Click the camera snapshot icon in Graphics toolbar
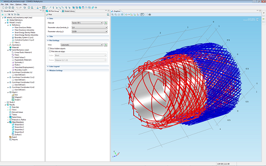 150,15
